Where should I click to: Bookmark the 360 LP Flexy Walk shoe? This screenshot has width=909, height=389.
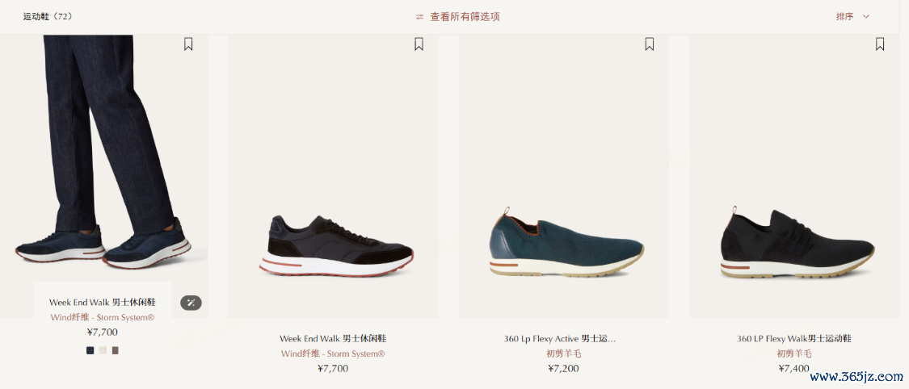point(880,44)
